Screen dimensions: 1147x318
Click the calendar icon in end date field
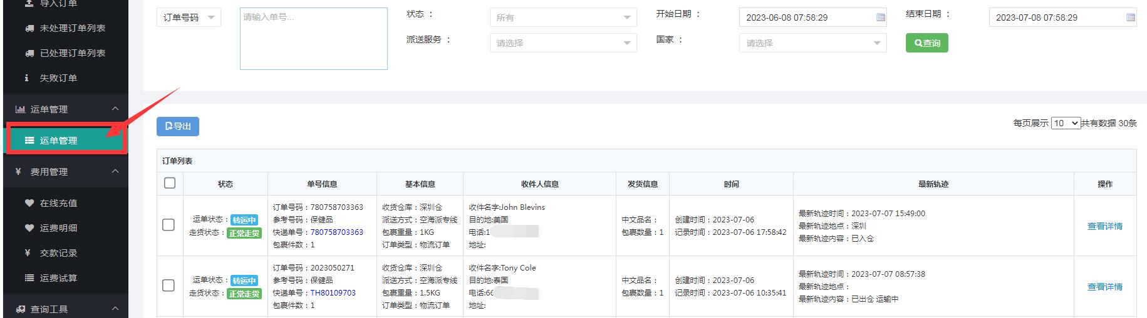pos(1130,17)
